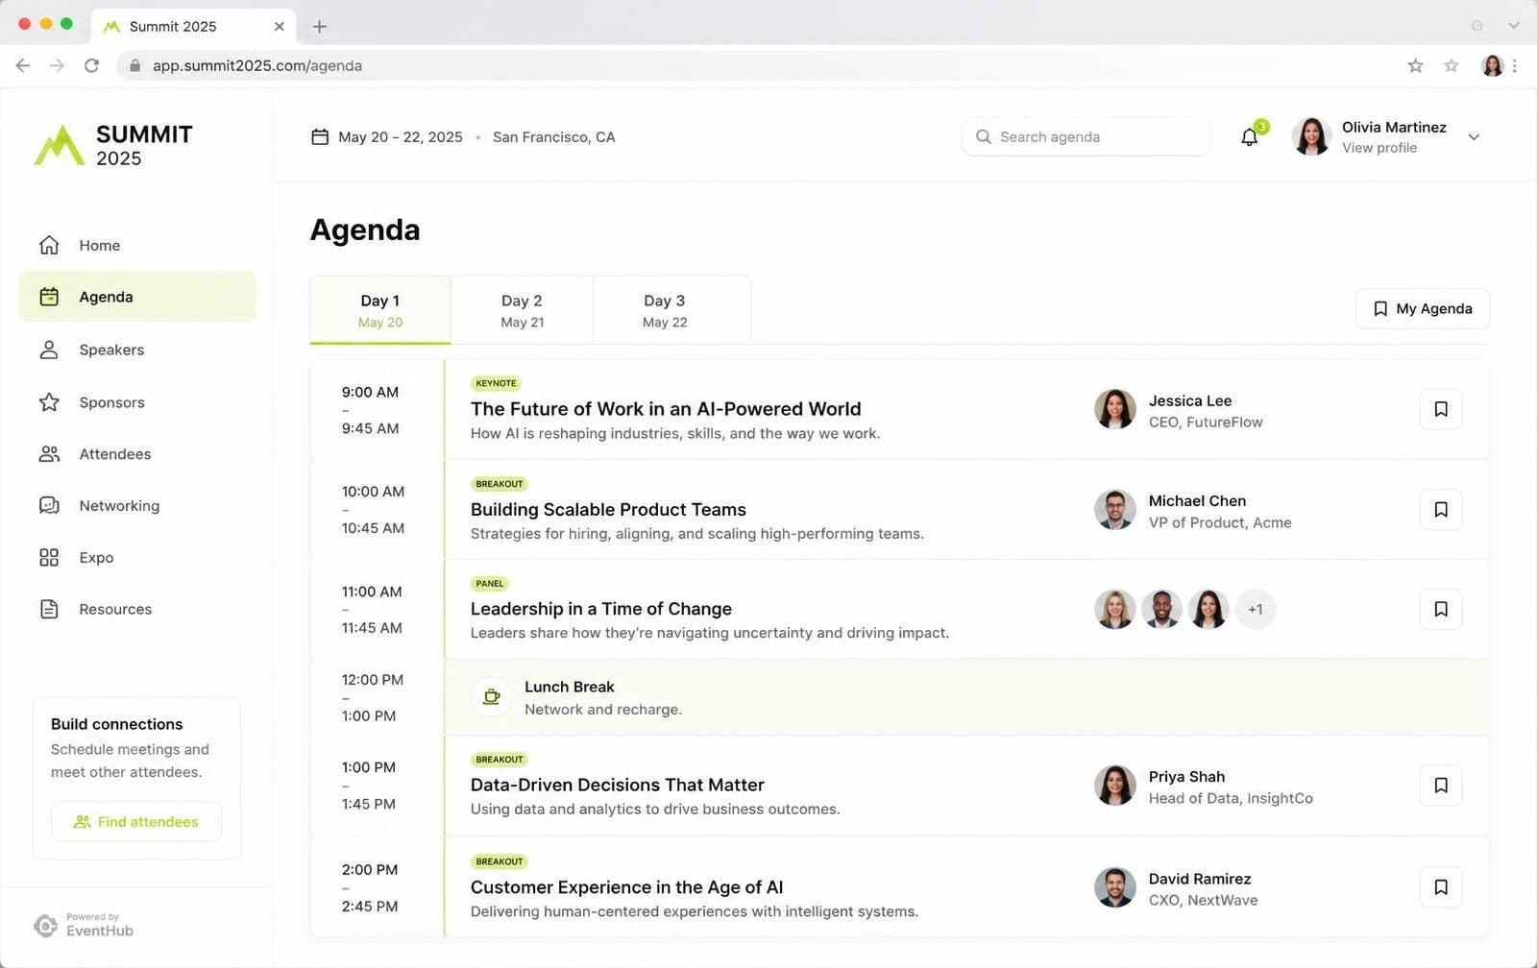Click David Ramirez's avatar
This screenshot has height=968, width=1537.
point(1115,887)
